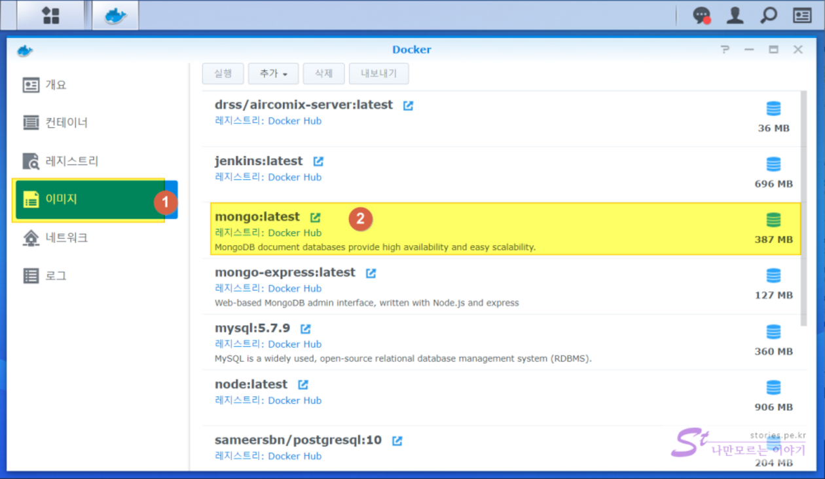The width and height of the screenshot is (825, 479).
Task: Open the 로그 section
Action: [56, 276]
